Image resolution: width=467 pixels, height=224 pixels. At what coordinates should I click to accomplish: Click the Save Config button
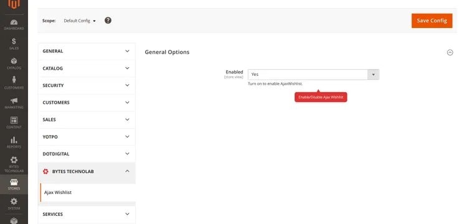pyautogui.click(x=432, y=21)
